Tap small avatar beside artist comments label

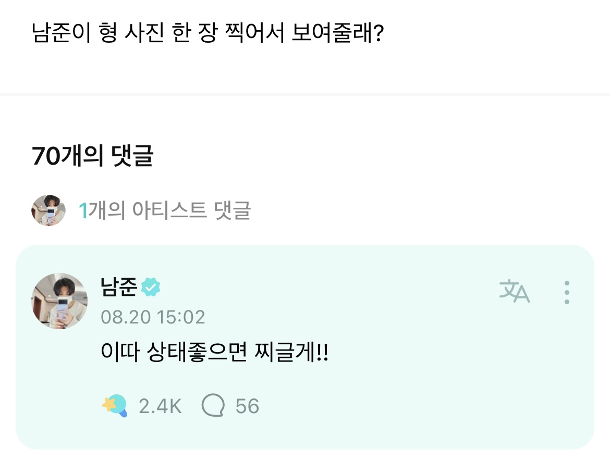[x=48, y=210]
